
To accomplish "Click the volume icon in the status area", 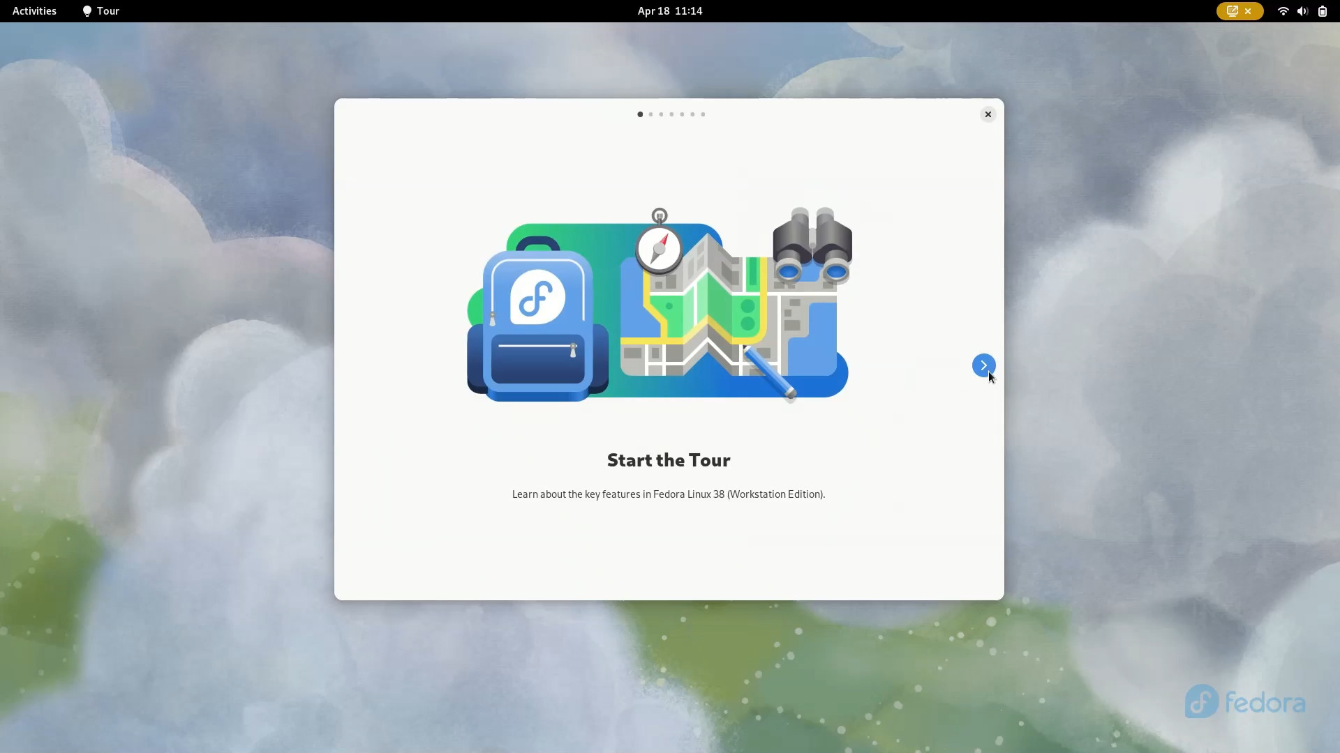I will [x=1302, y=11].
